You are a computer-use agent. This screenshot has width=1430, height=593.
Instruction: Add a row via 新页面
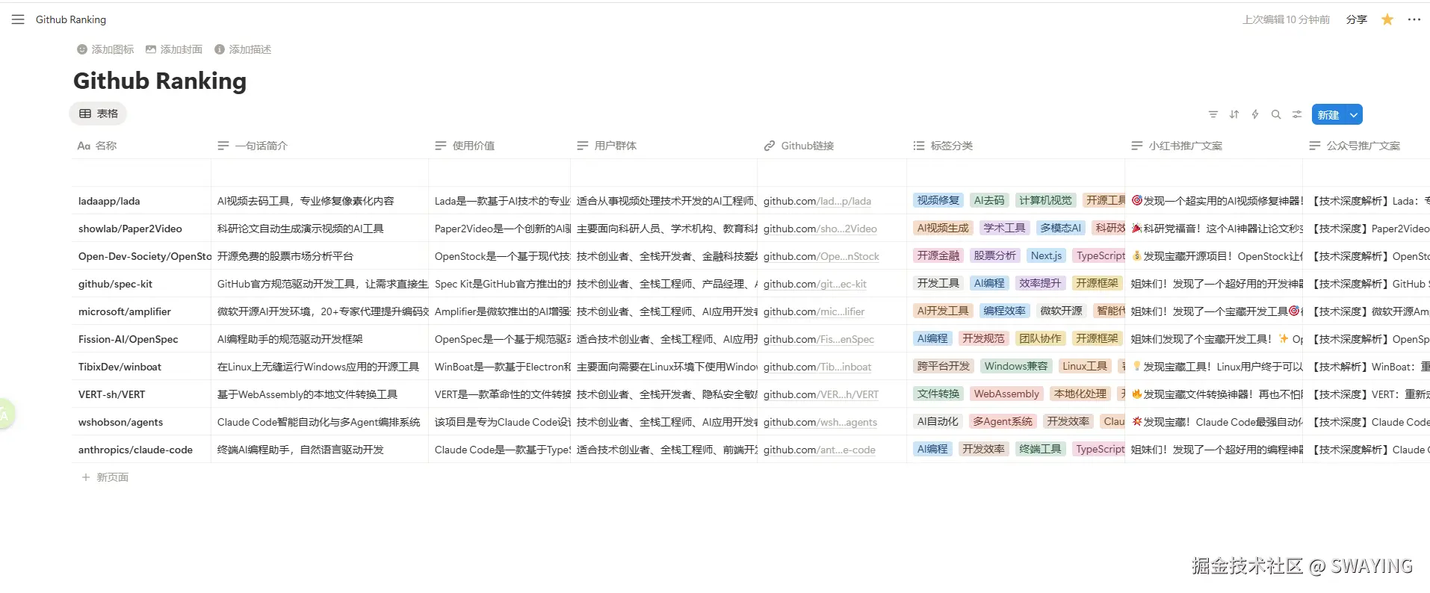point(105,477)
